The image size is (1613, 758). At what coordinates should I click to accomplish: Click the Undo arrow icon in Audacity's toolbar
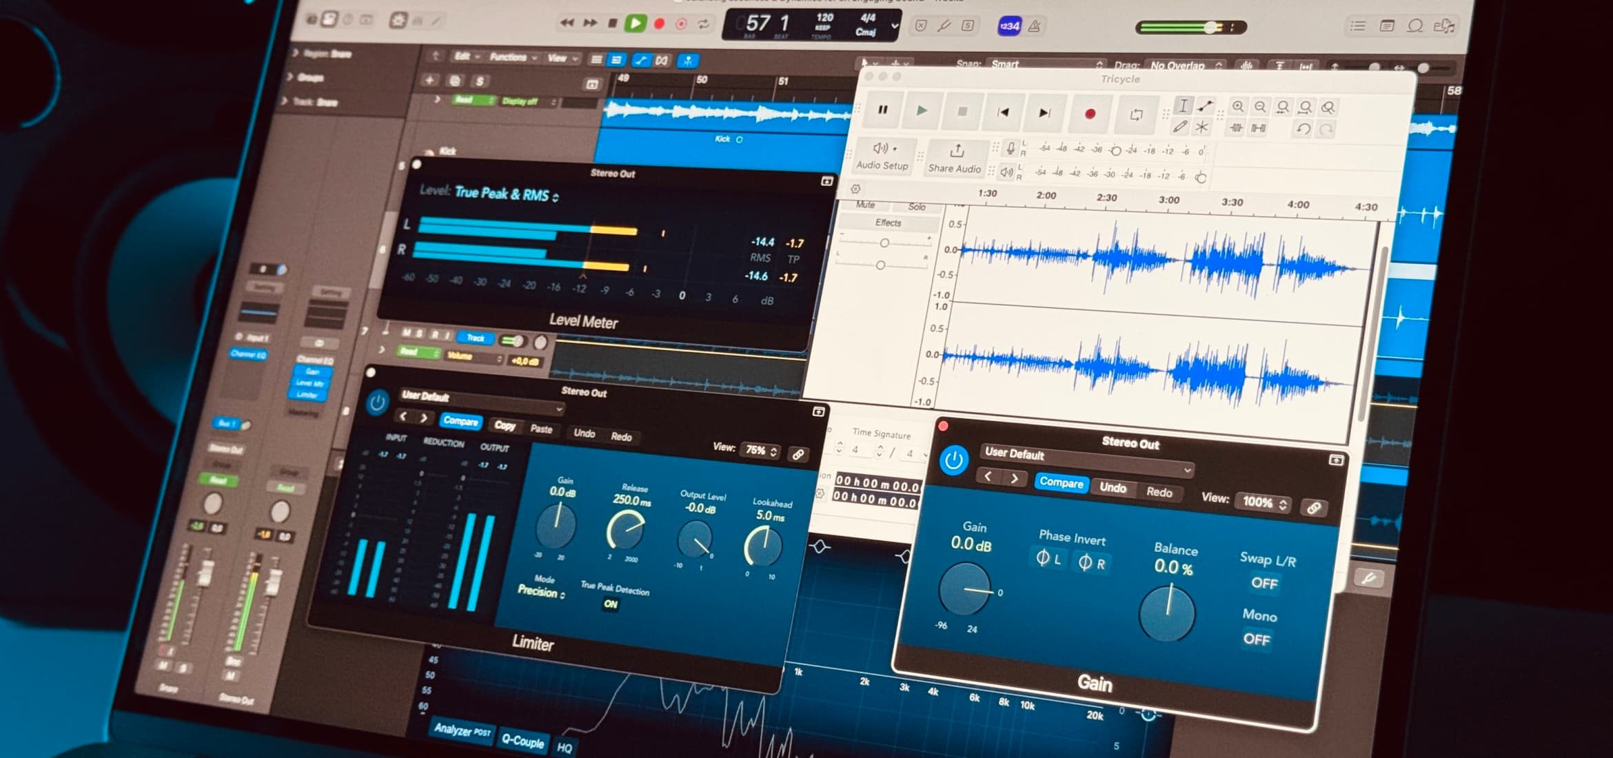(x=1303, y=128)
